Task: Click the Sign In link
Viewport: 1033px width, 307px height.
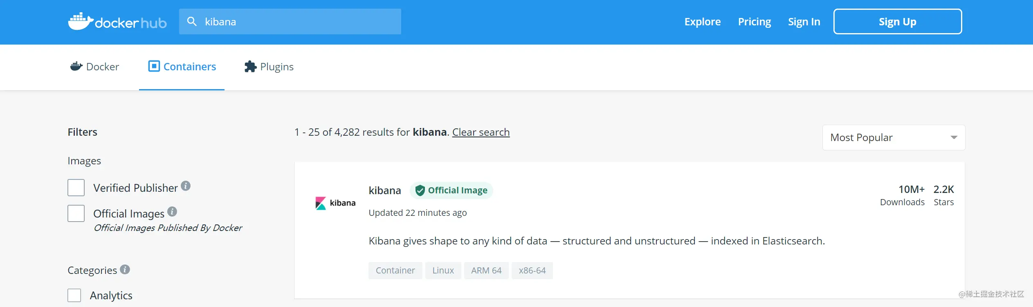Action: point(804,22)
